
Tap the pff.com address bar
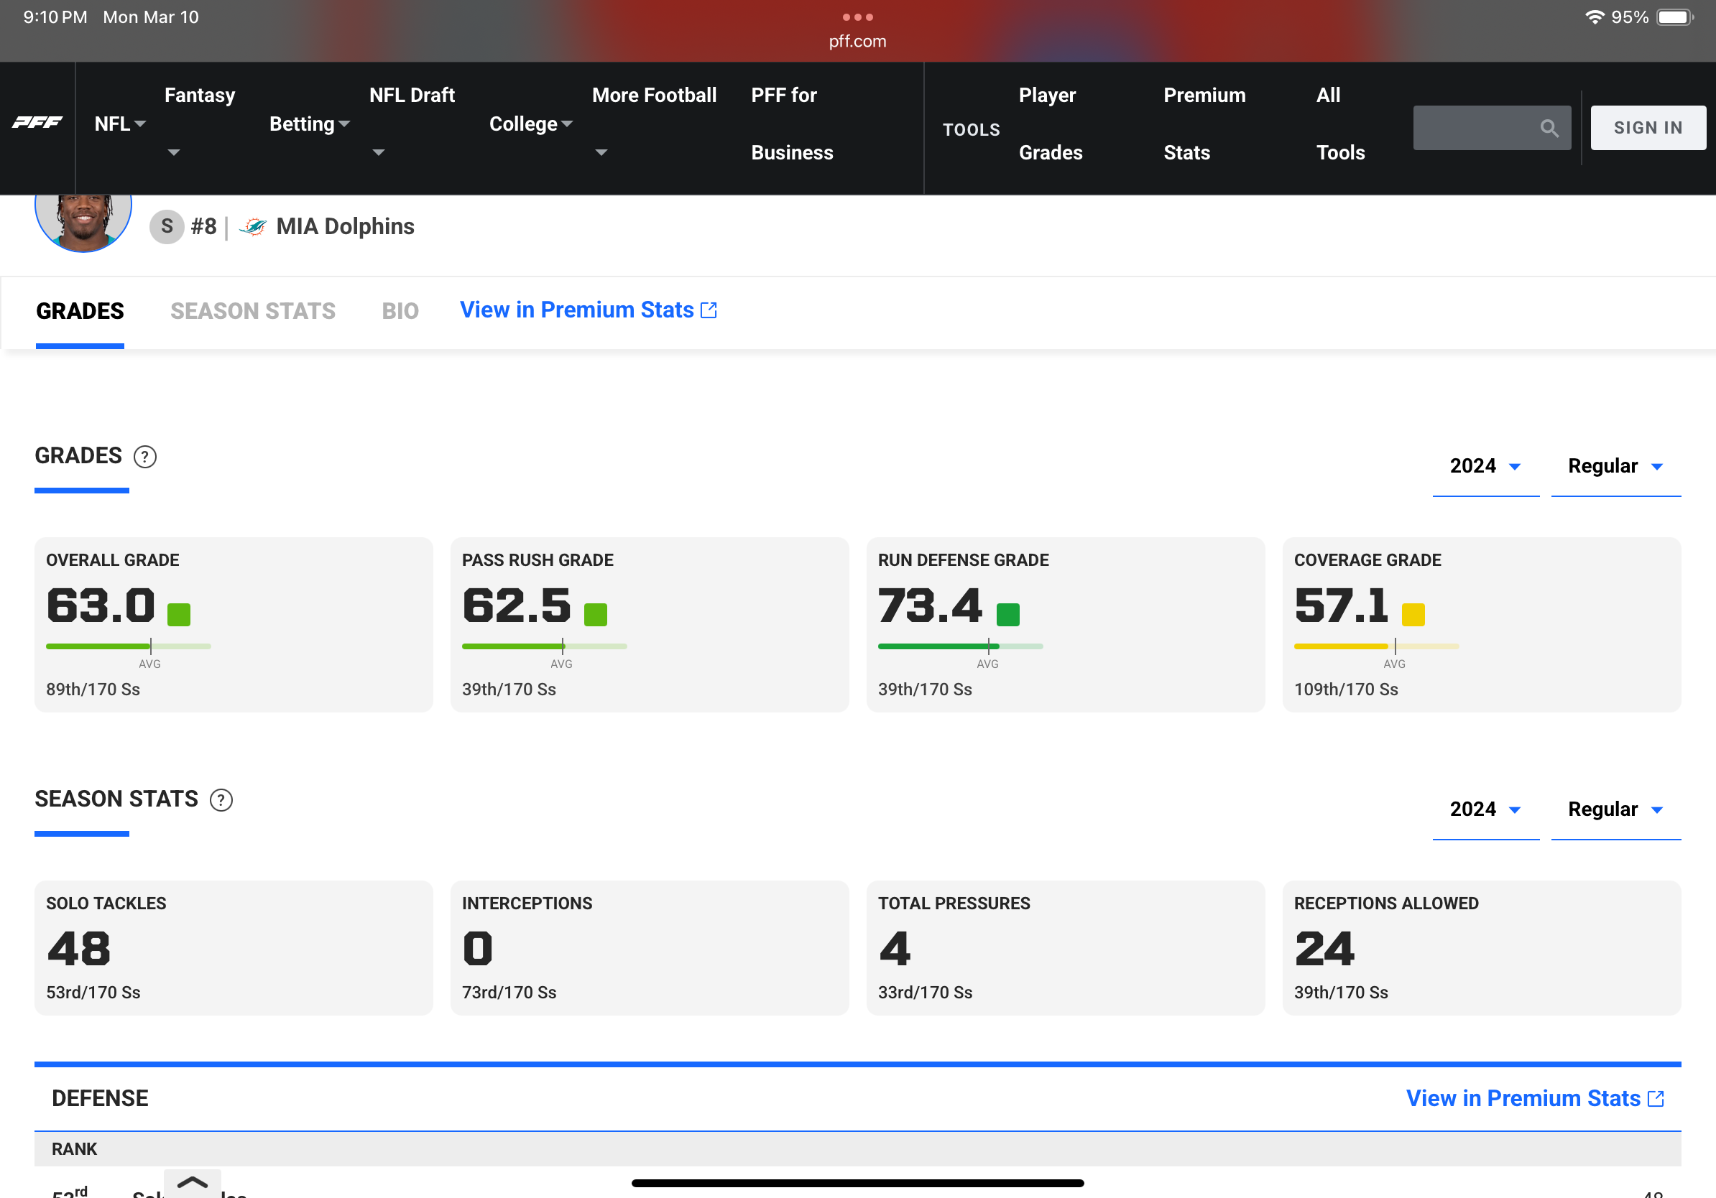point(857,41)
